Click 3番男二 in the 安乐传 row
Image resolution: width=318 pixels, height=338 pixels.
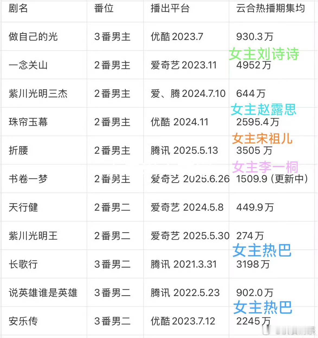tap(112, 321)
